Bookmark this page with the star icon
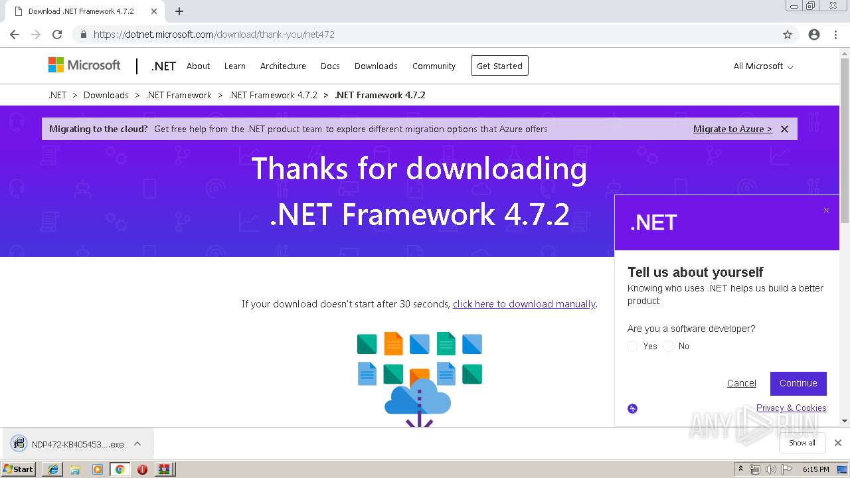 tap(788, 35)
